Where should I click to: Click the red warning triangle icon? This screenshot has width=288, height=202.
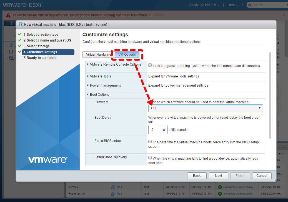coord(8,15)
